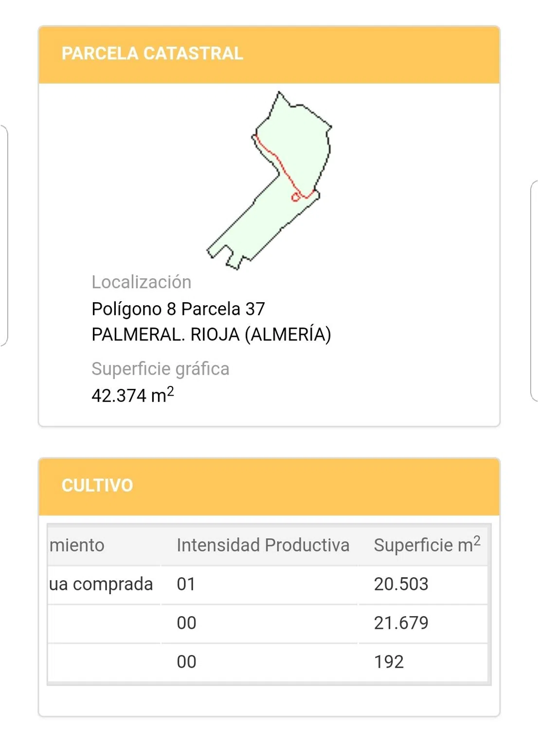Screen dimensions: 538x730
Task: Click the 00 cell beside 21.679
Action: (186, 623)
